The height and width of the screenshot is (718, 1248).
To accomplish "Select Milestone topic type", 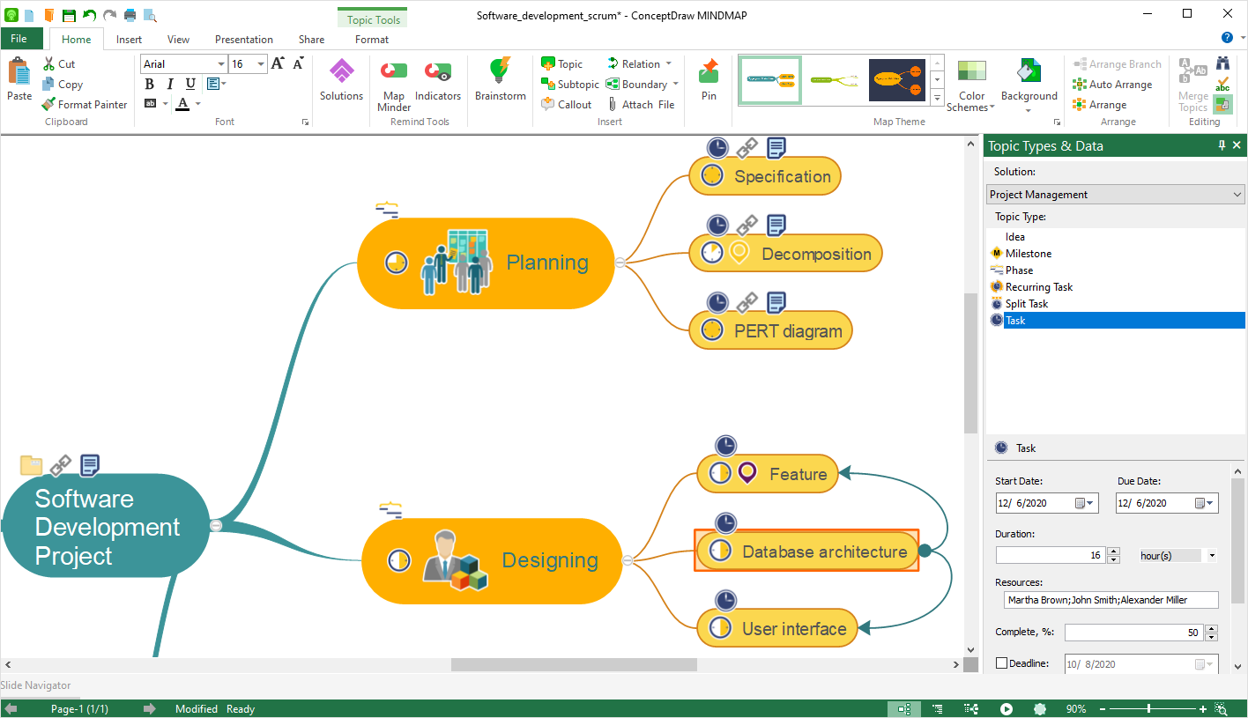I will point(1028,254).
